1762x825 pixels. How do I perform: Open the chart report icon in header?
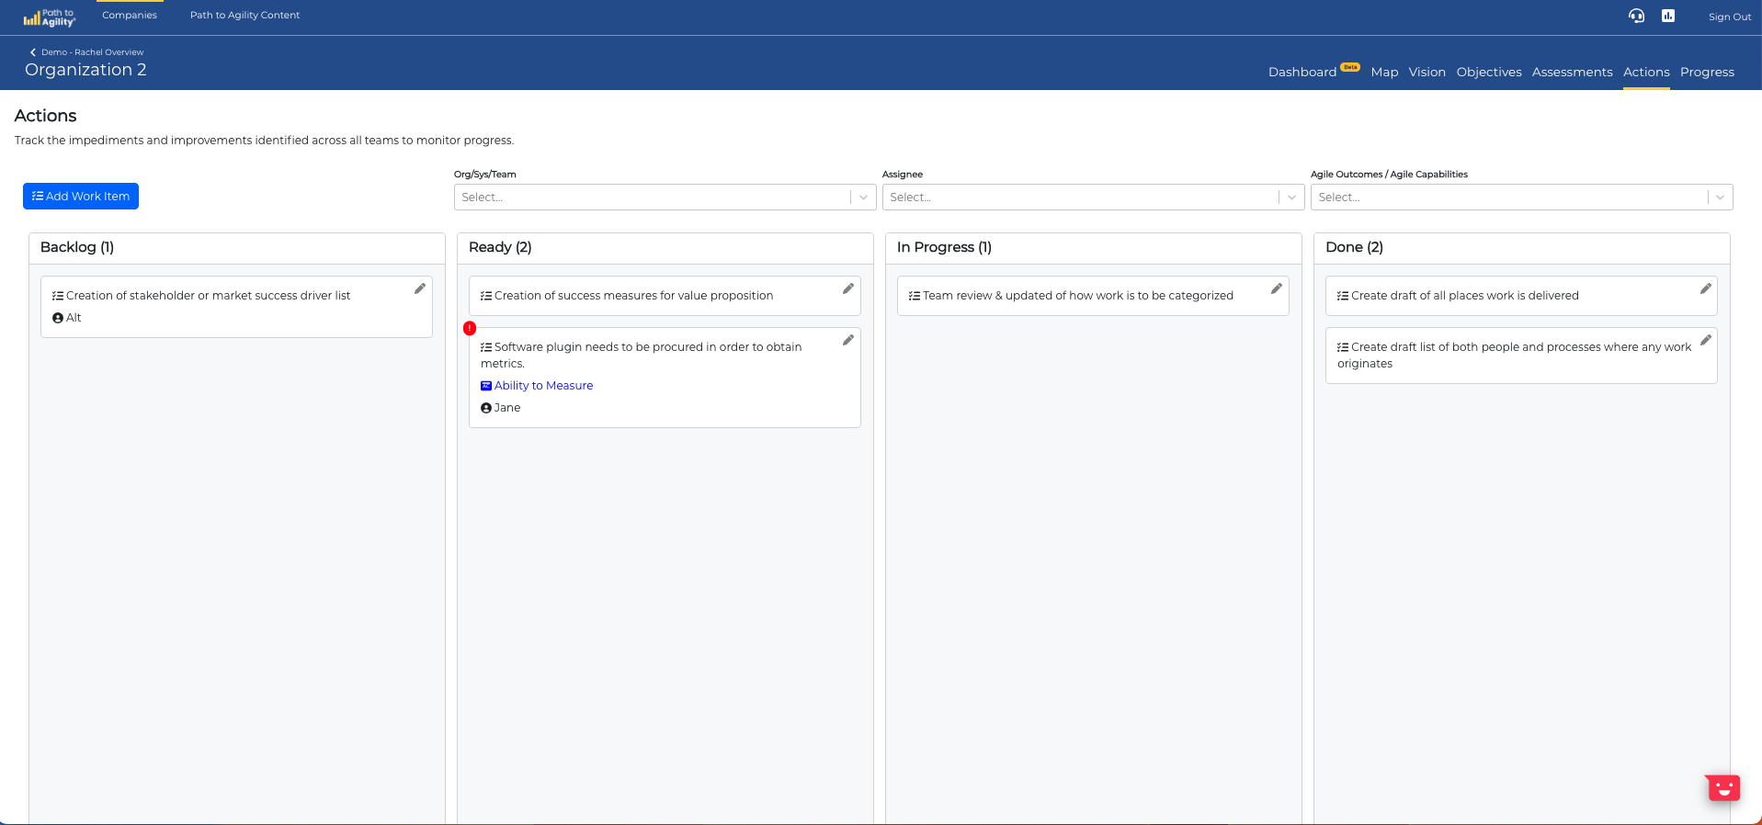[1668, 16]
